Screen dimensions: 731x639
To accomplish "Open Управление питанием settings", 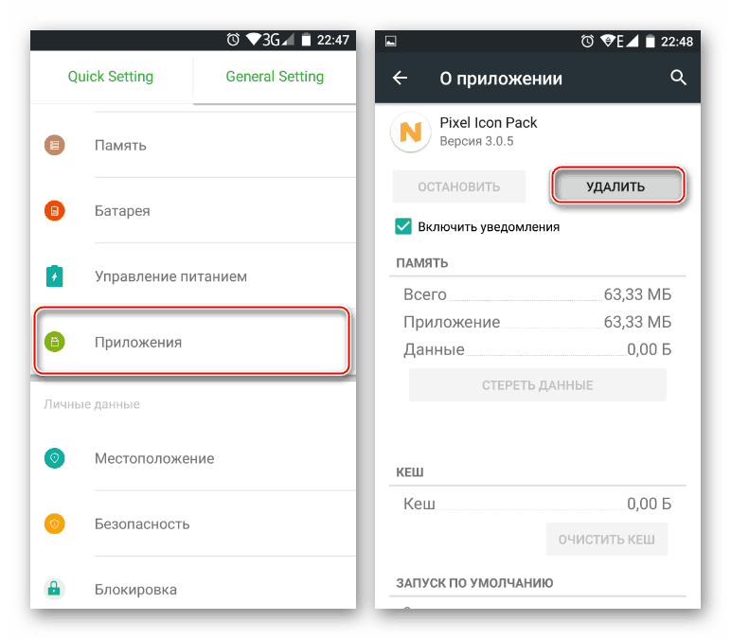I will [193, 275].
